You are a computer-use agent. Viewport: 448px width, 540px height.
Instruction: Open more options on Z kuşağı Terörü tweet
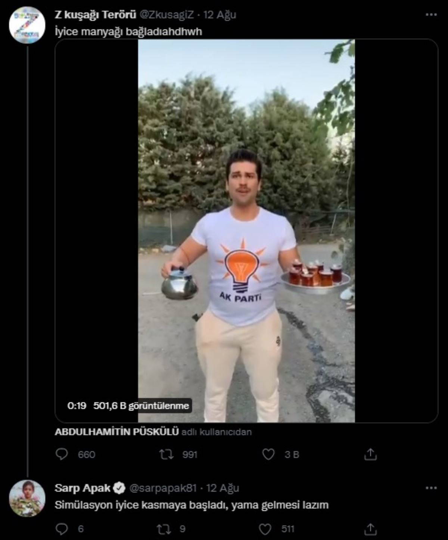tap(431, 15)
